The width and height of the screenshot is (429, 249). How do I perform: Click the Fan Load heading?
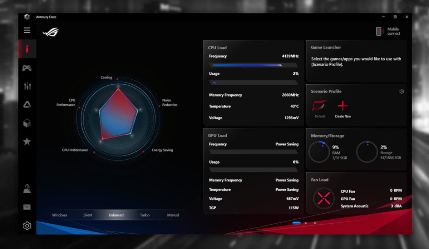tap(320, 180)
